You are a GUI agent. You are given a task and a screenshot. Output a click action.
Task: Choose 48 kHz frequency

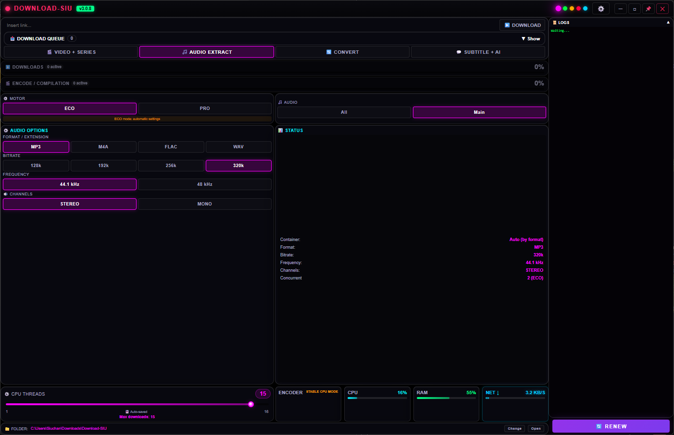[205, 184]
